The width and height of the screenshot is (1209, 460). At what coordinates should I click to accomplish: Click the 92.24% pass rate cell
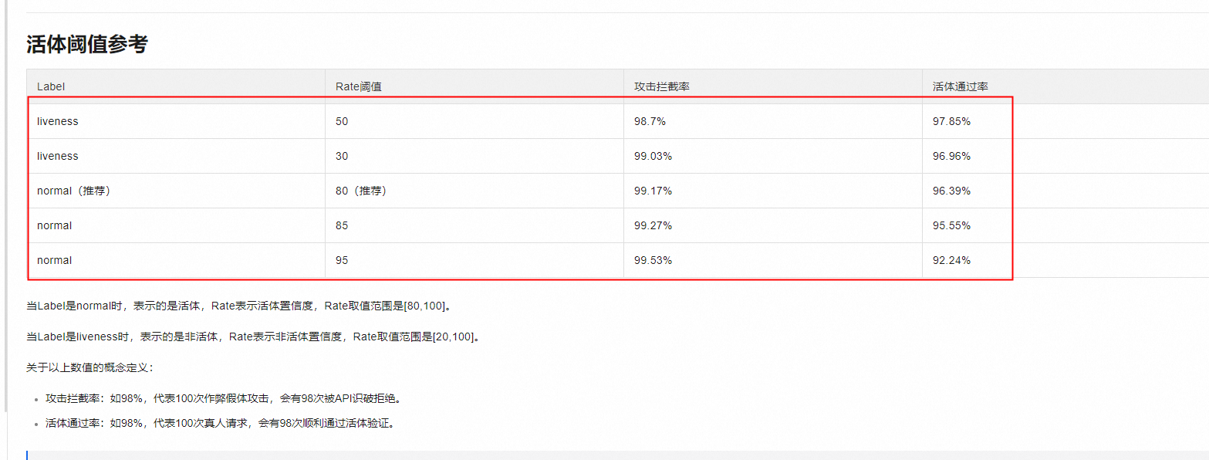pos(951,260)
